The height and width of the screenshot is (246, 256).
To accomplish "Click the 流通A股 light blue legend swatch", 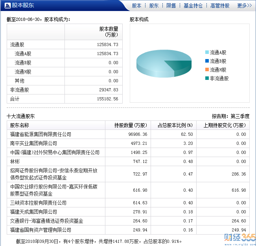I will coord(207,52).
